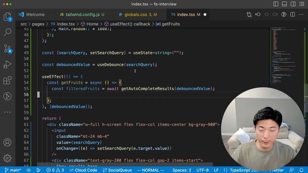This screenshot has width=308, height=173.
Task: Click the circular git timeline icon in editor toolbar
Action: 283,14
